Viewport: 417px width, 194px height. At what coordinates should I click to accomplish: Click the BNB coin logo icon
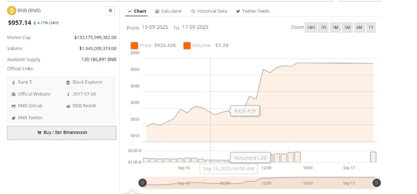(12, 11)
